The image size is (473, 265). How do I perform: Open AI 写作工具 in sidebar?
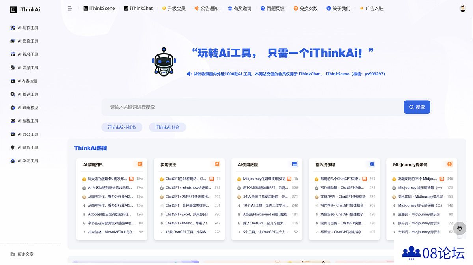click(24, 28)
